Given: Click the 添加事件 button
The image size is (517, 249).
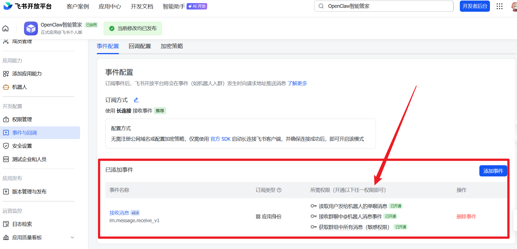Looking at the screenshot, I should click(493, 171).
